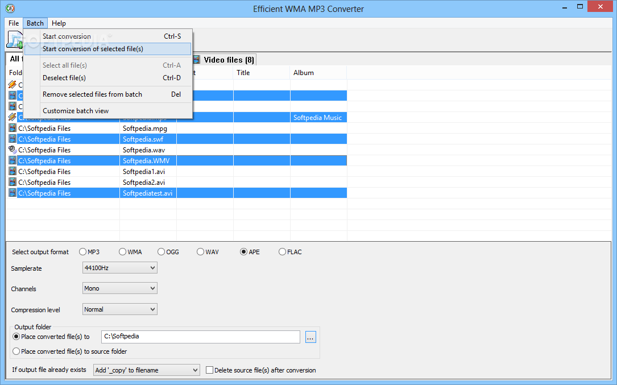Choose Place converted file(s) to source folder
This screenshot has width=617, height=385.
tap(16, 351)
